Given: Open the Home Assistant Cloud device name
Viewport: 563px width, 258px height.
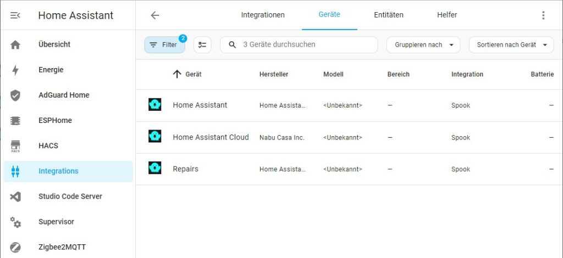Looking at the screenshot, I should (x=211, y=137).
